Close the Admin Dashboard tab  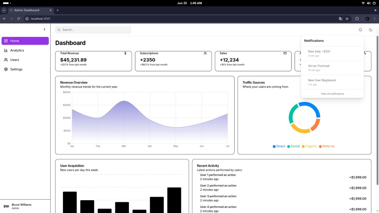(x=51, y=10)
